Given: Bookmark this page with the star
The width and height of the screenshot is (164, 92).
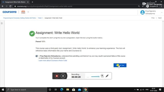Looking at the screenshot, I should coord(143,6).
